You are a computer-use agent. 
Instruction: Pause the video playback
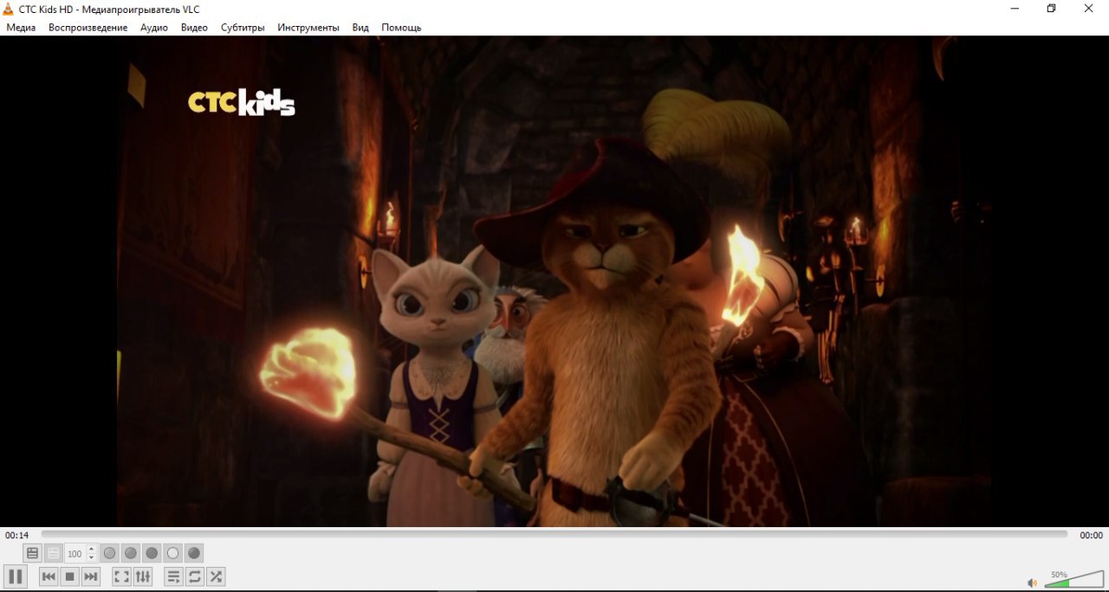(x=15, y=576)
